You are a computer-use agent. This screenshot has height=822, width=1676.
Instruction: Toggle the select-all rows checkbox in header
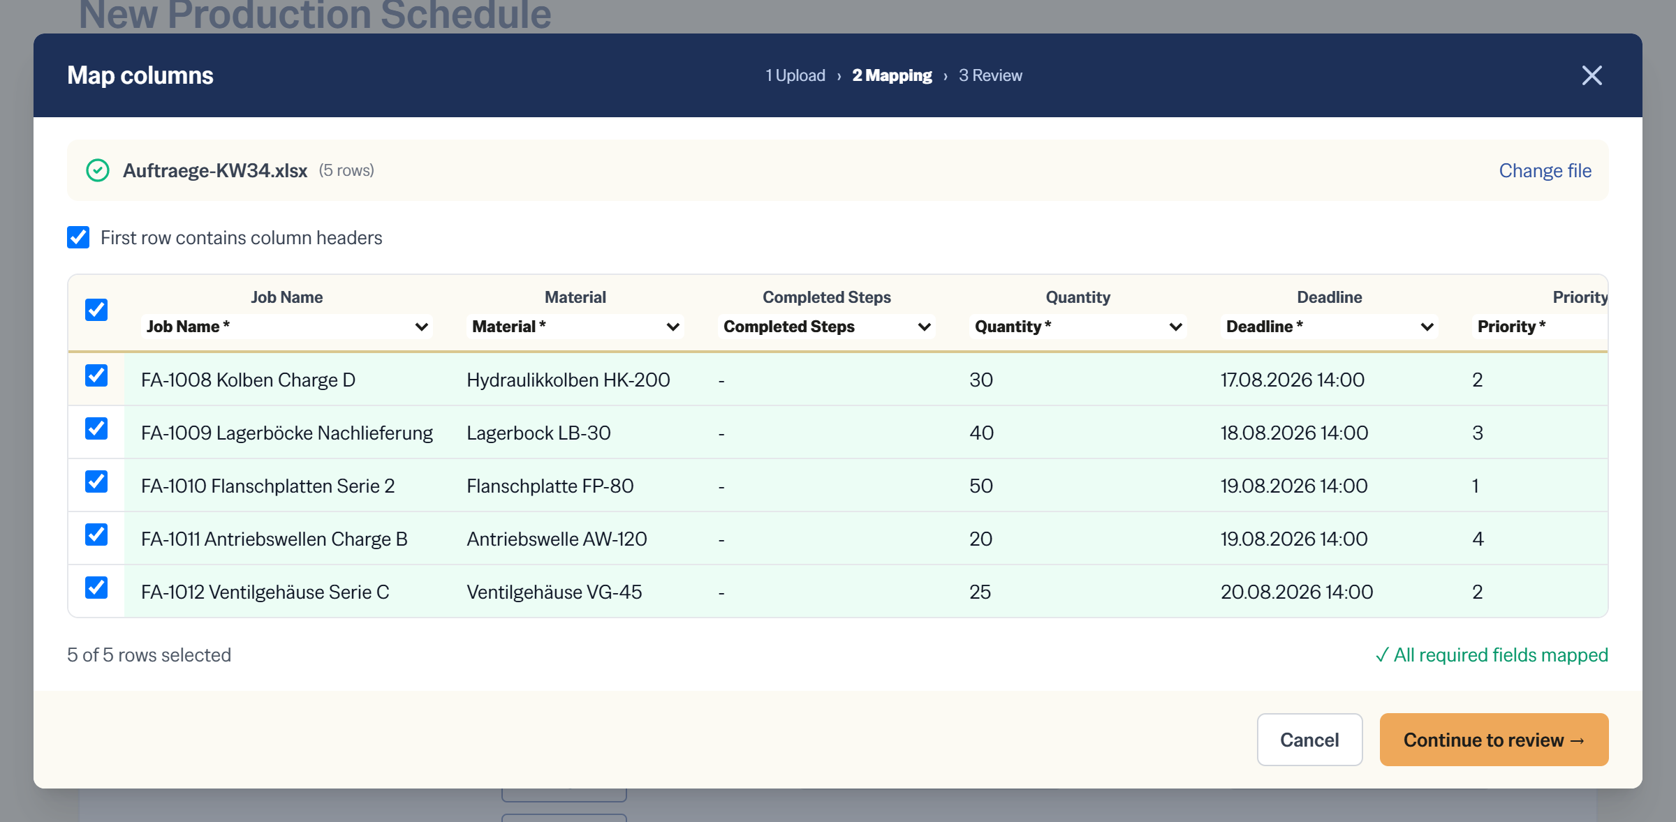[x=96, y=310]
